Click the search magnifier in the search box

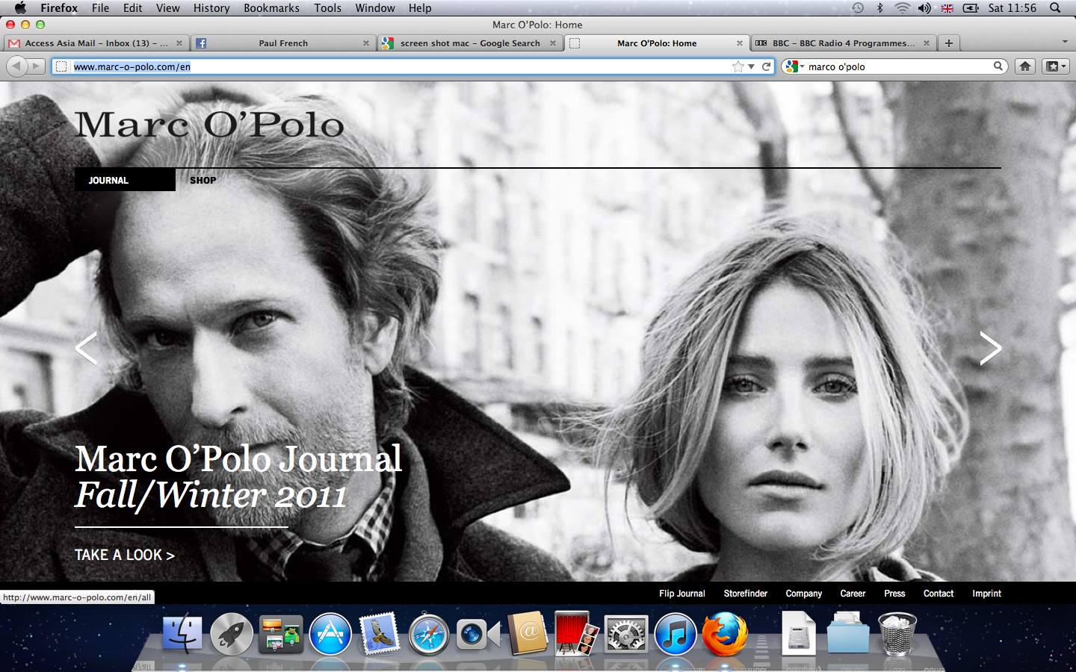(x=998, y=66)
